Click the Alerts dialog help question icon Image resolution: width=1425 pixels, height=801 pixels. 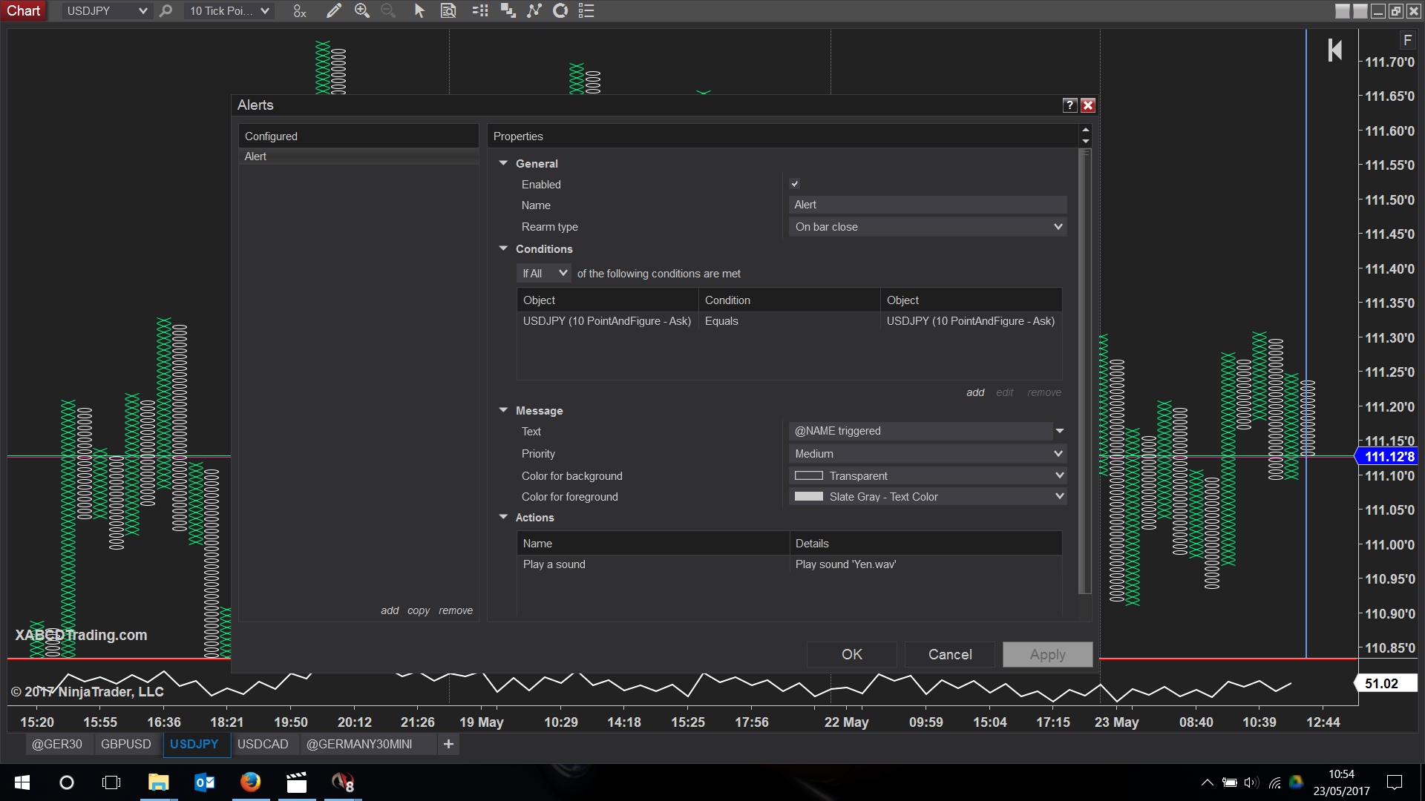(x=1069, y=105)
